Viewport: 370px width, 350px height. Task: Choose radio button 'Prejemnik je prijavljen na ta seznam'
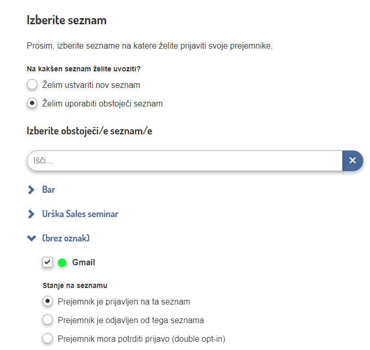pyautogui.click(x=48, y=301)
